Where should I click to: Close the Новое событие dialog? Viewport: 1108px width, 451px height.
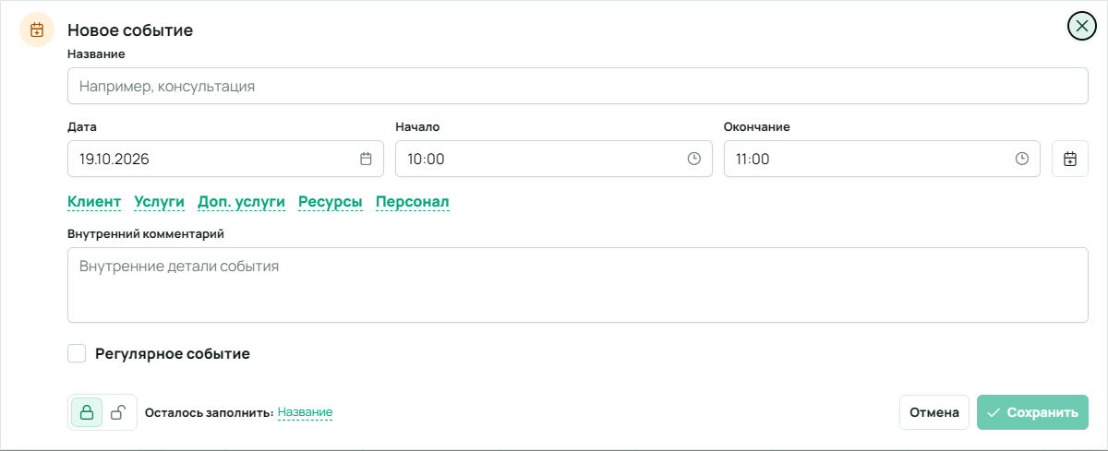pos(1081,26)
